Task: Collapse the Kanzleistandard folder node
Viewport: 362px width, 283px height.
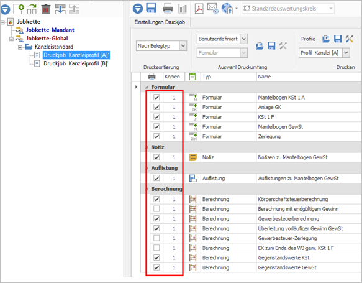Action: [20, 47]
